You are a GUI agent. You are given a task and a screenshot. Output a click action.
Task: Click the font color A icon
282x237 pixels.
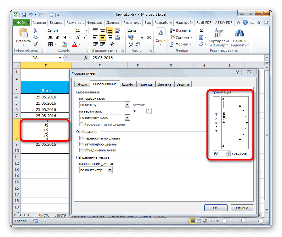point(75,44)
